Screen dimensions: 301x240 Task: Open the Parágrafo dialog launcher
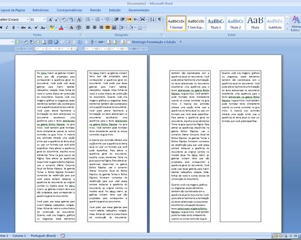coord(162,35)
